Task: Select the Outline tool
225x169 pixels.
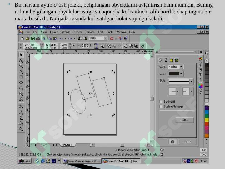Action: point(21,118)
